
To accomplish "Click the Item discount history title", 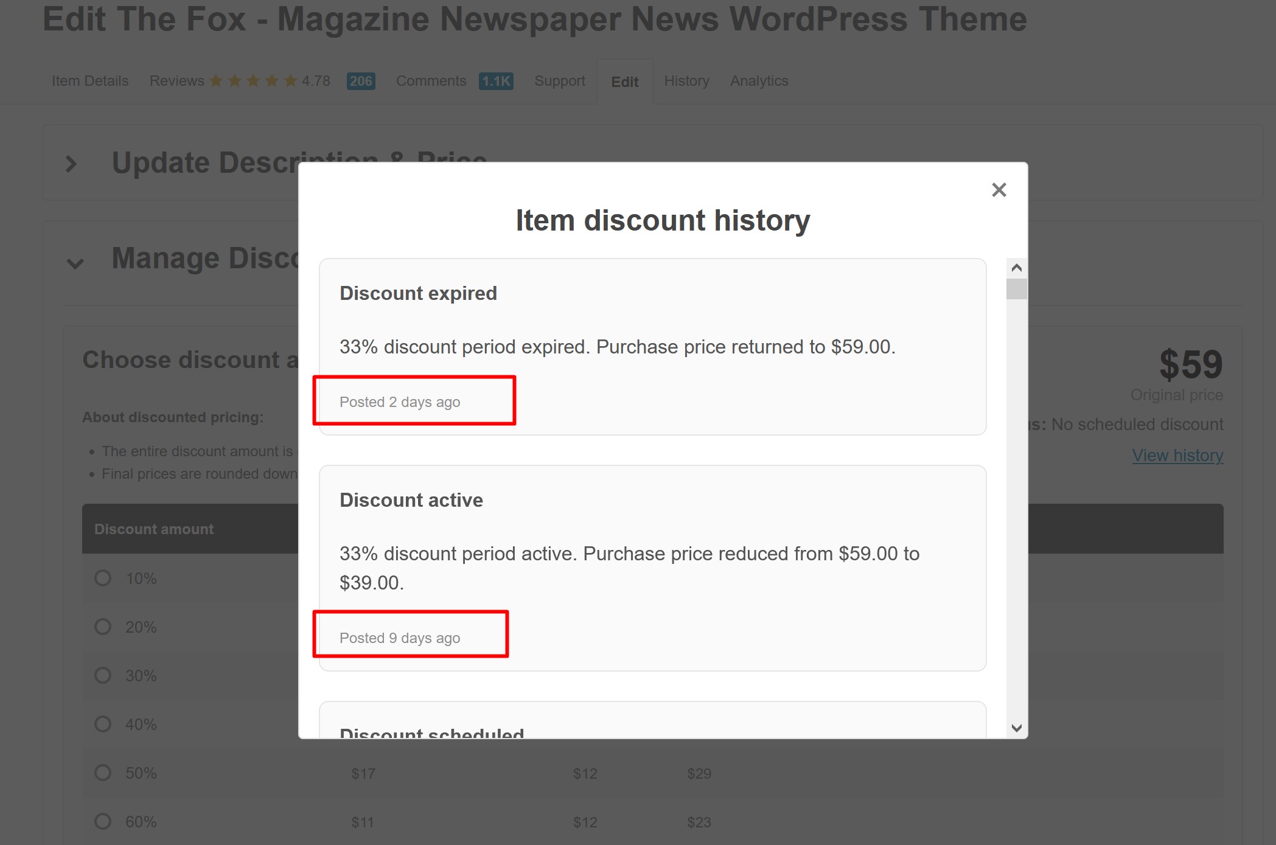I will [663, 220].
